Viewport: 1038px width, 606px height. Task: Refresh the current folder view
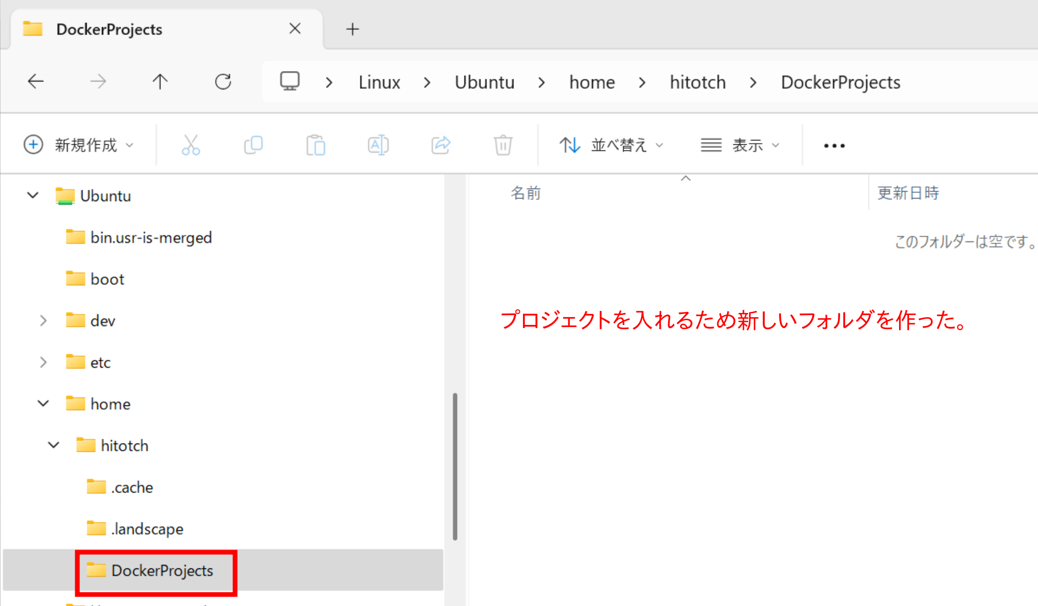pyautogui.click(x=223, y=81)
